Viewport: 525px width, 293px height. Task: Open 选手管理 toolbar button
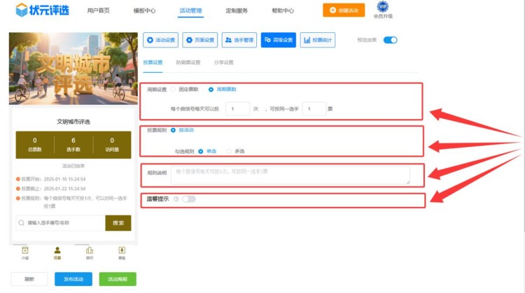coord(239,40)
